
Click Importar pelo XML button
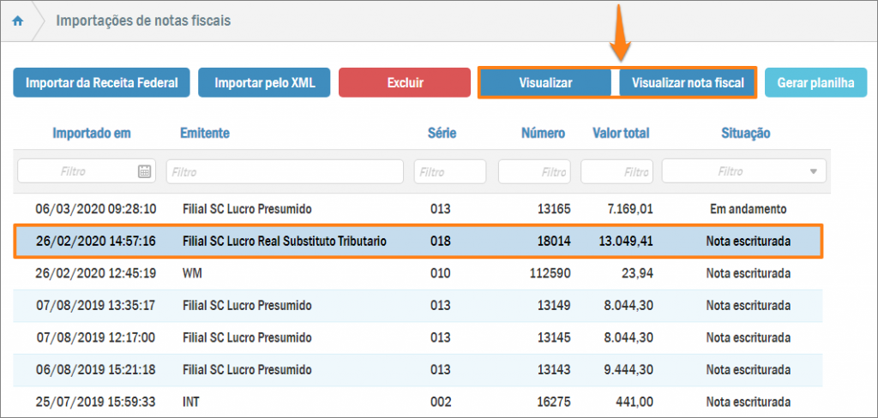point(264,83)
